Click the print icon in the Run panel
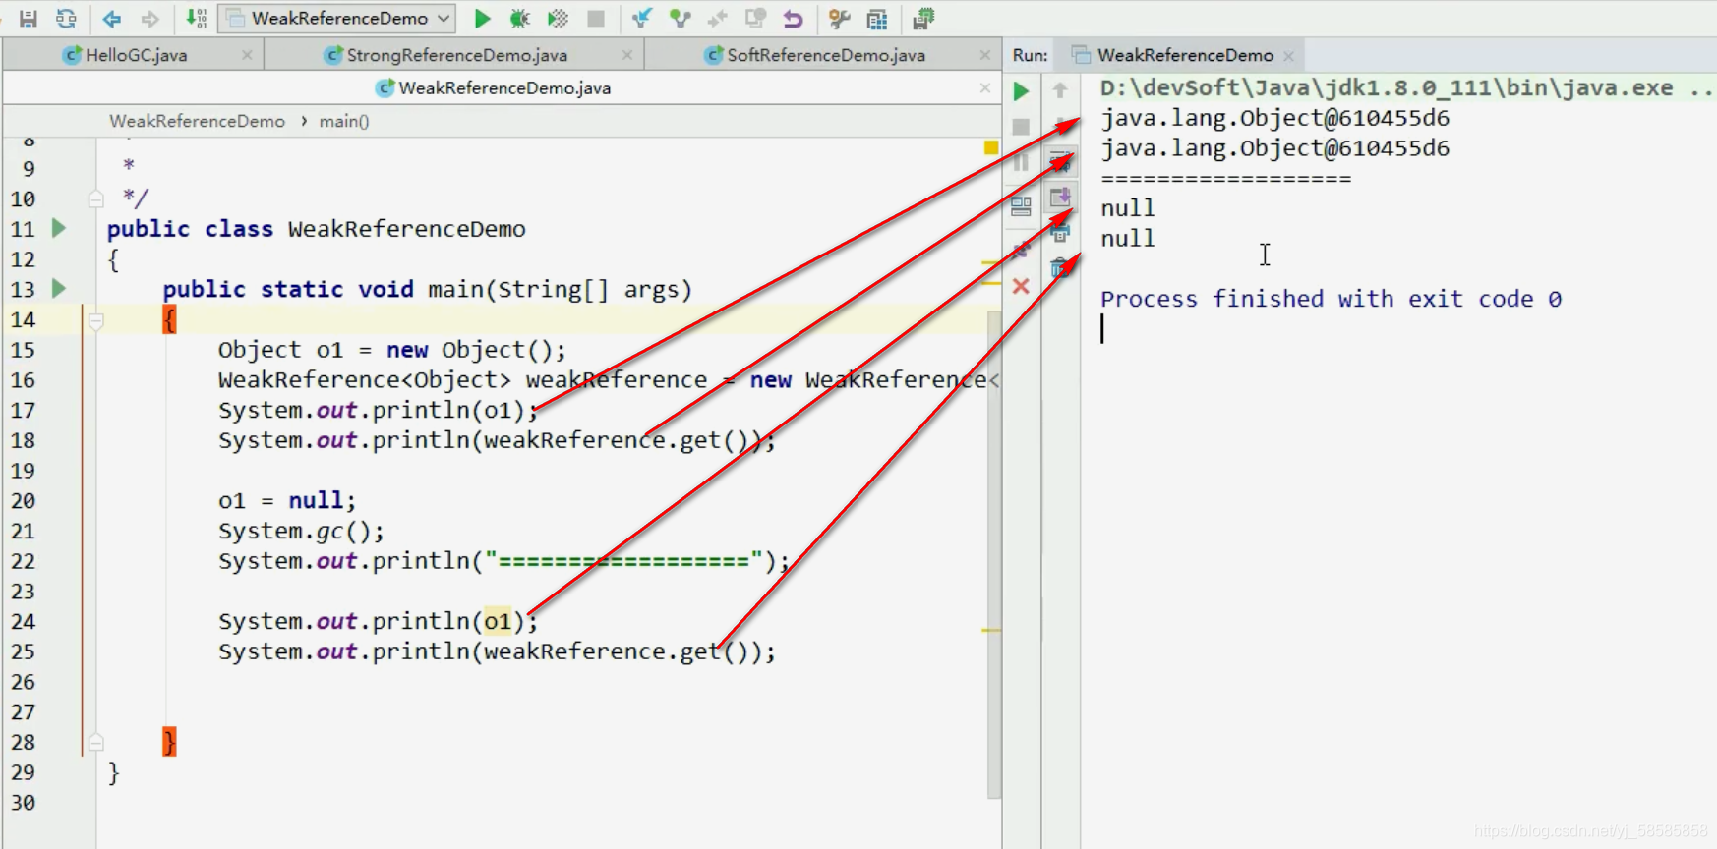Viewport: 1717px width, 849px height. [1060, 233]
